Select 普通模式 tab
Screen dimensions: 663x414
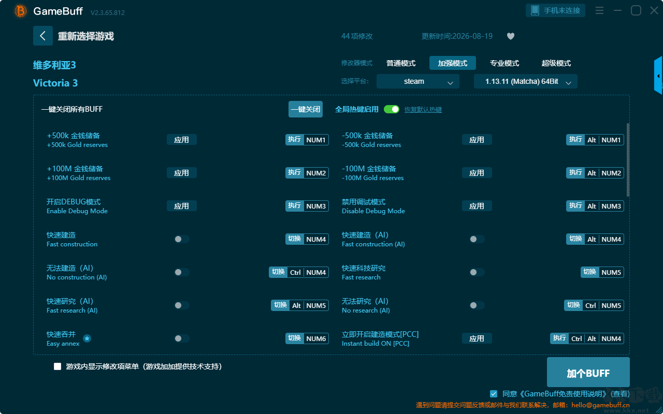[401, 63]
